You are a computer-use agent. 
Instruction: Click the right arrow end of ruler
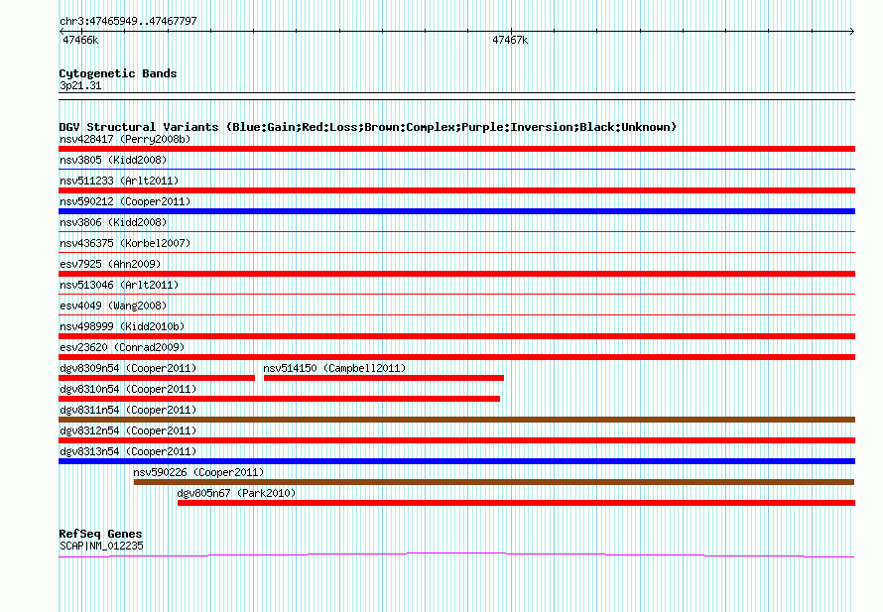click(852, 31)
